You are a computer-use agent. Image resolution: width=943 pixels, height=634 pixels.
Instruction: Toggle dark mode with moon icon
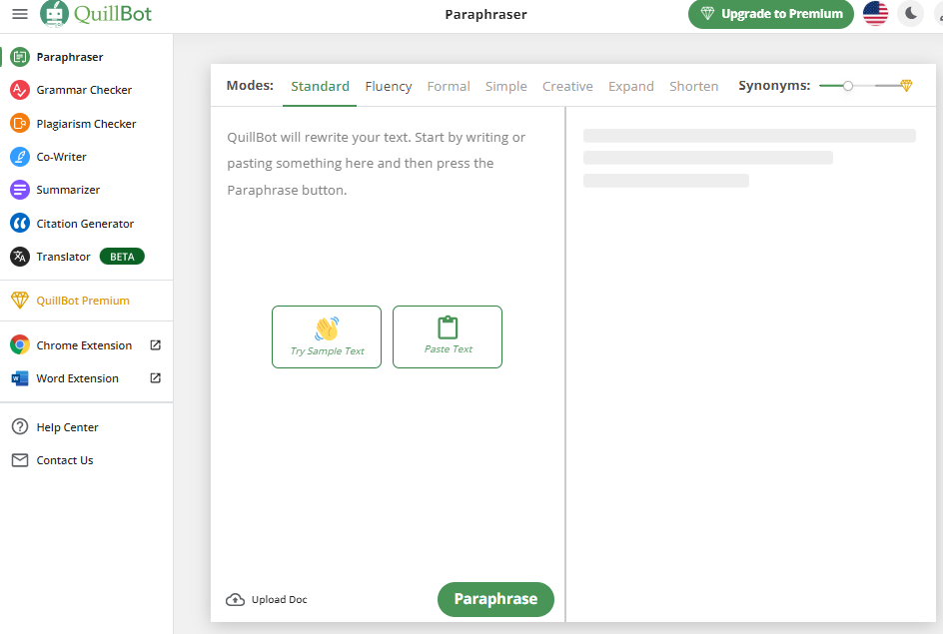(910, 14)
